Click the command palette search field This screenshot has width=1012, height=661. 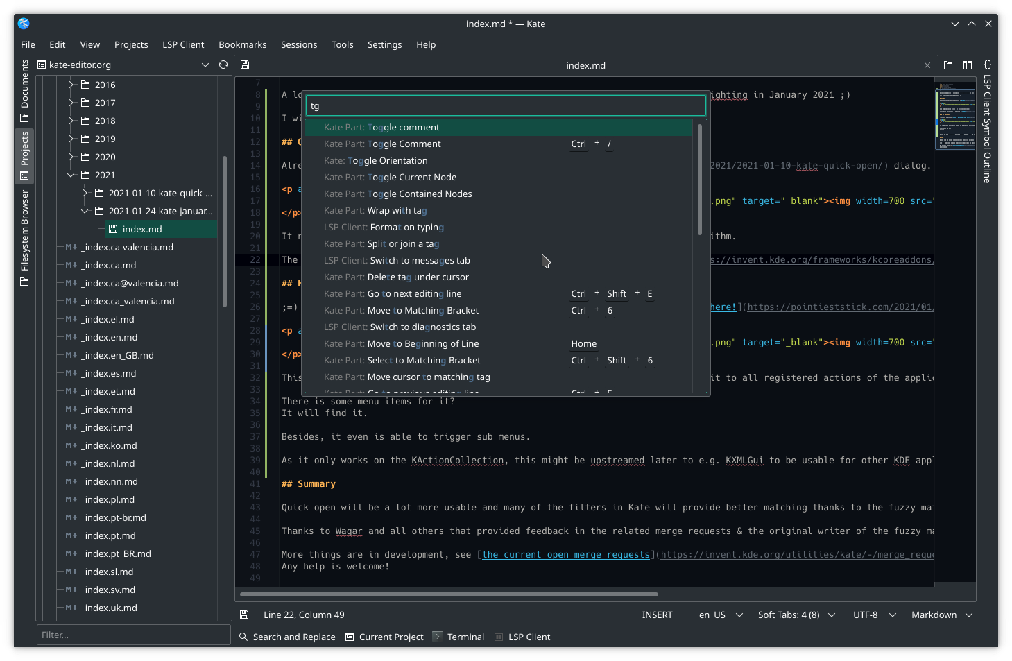(506, 105)
